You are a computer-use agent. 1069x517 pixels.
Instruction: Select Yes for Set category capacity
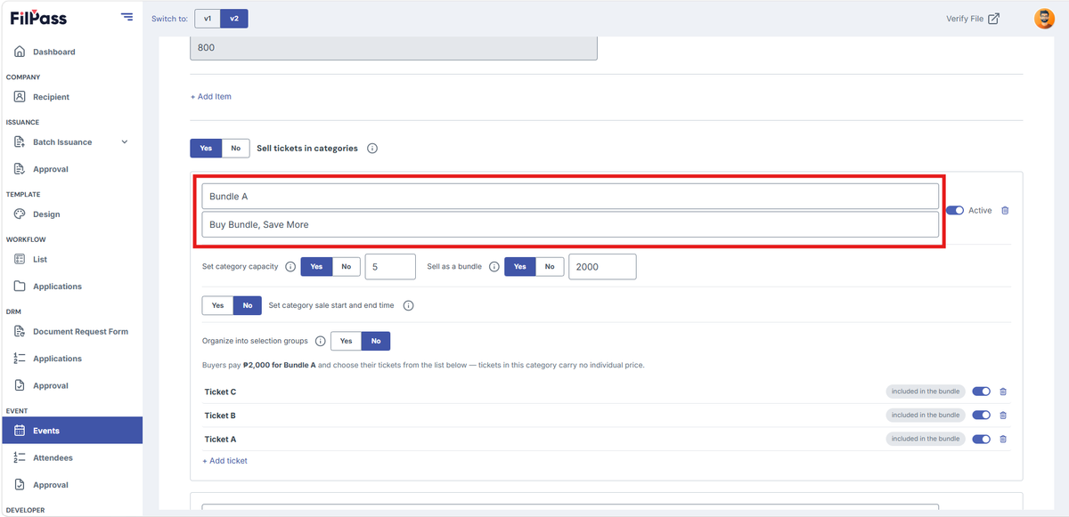pos(316,266)
